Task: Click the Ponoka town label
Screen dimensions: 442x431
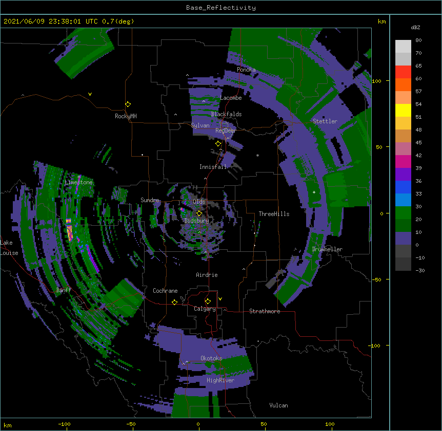Action: click(x=246, y=70)
